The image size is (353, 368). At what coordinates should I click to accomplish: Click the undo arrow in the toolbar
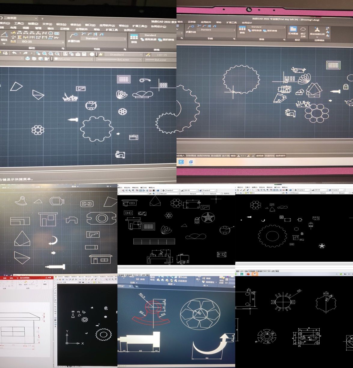tap(14, 53)
